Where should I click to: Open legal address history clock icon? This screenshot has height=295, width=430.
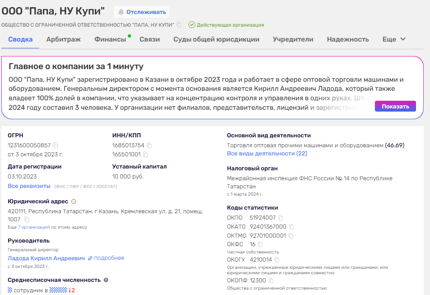pos(74,201)
